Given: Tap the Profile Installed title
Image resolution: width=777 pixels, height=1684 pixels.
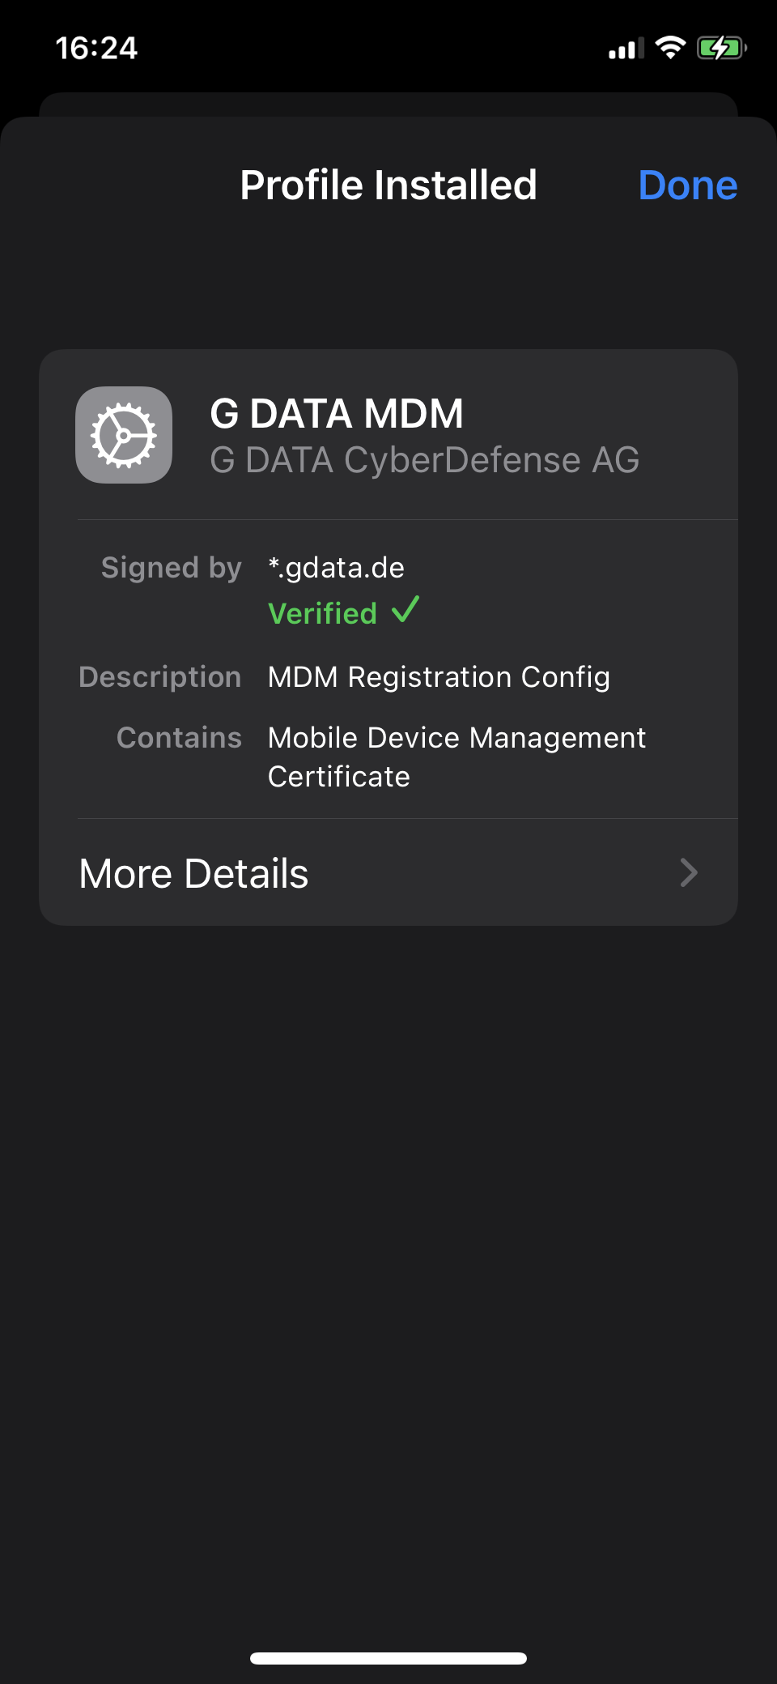Looking at the screenshot, I should [388, 185].
